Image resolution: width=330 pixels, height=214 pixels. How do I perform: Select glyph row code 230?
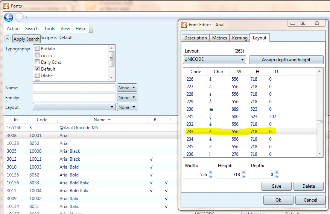[250, 109]
